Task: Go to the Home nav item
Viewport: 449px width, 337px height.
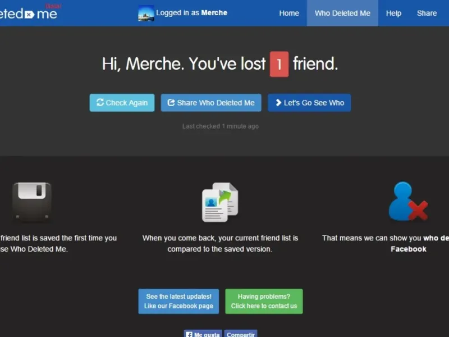Action: point(289,13)
